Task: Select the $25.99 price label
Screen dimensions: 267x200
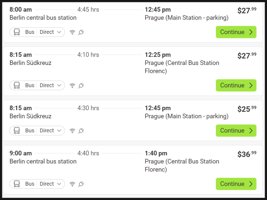Action: pyautogui.click(x=247, y=109)
